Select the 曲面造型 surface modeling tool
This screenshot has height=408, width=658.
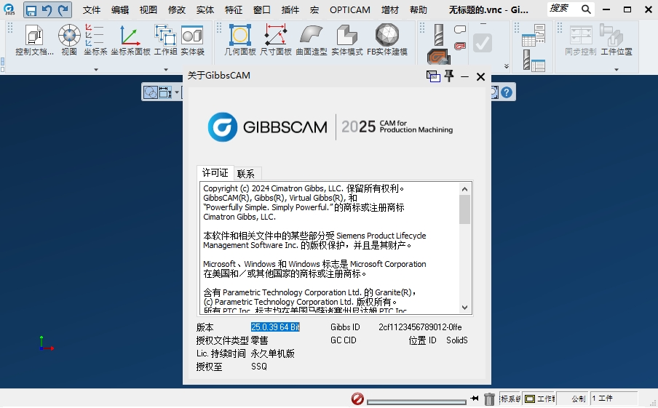pyautogui.click(x=311, y=40)
